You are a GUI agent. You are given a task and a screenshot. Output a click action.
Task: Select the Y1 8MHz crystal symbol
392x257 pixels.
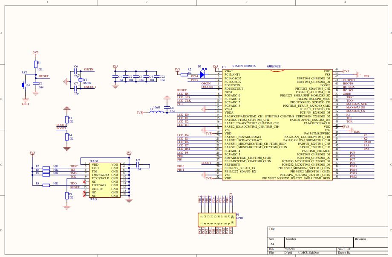(80, 80)
